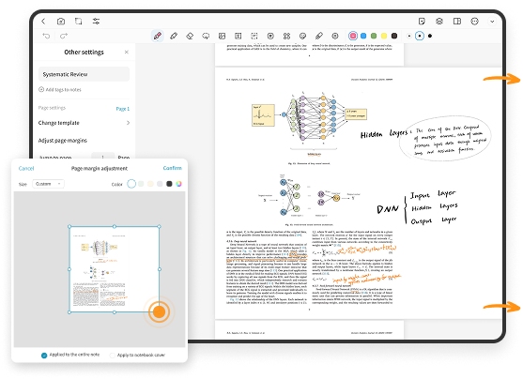Click the circular target tool icon
Image resolution: width=523 pixels, height=379 pixels.
coord(335,36)
